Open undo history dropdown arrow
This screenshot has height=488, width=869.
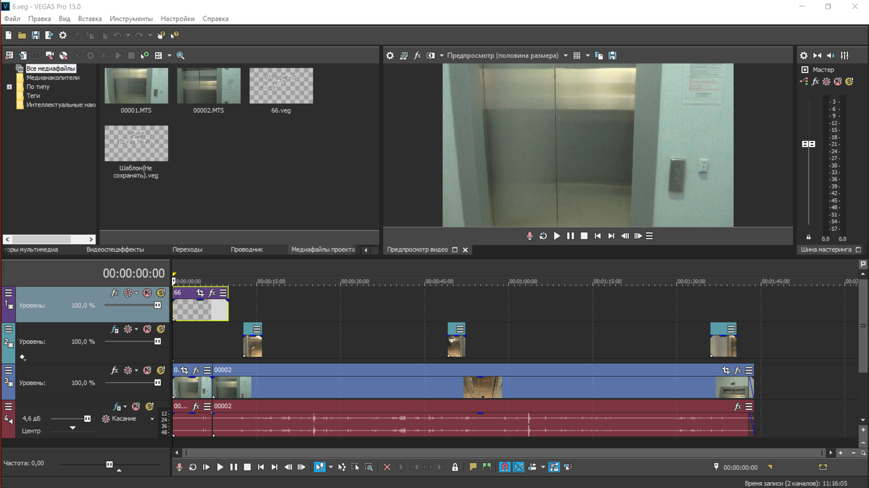128,35
